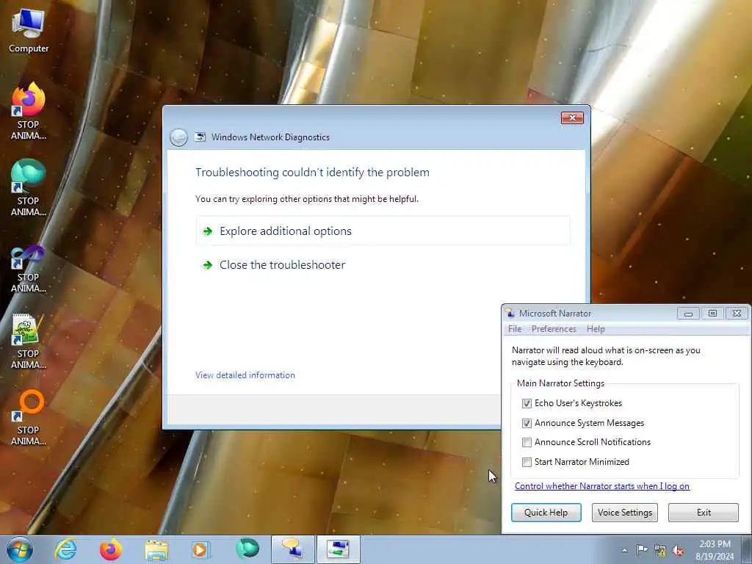The width and height of the screenshot is (752, 564).
Task: Show hidden system tray icons
Action: tap(624, 550)
